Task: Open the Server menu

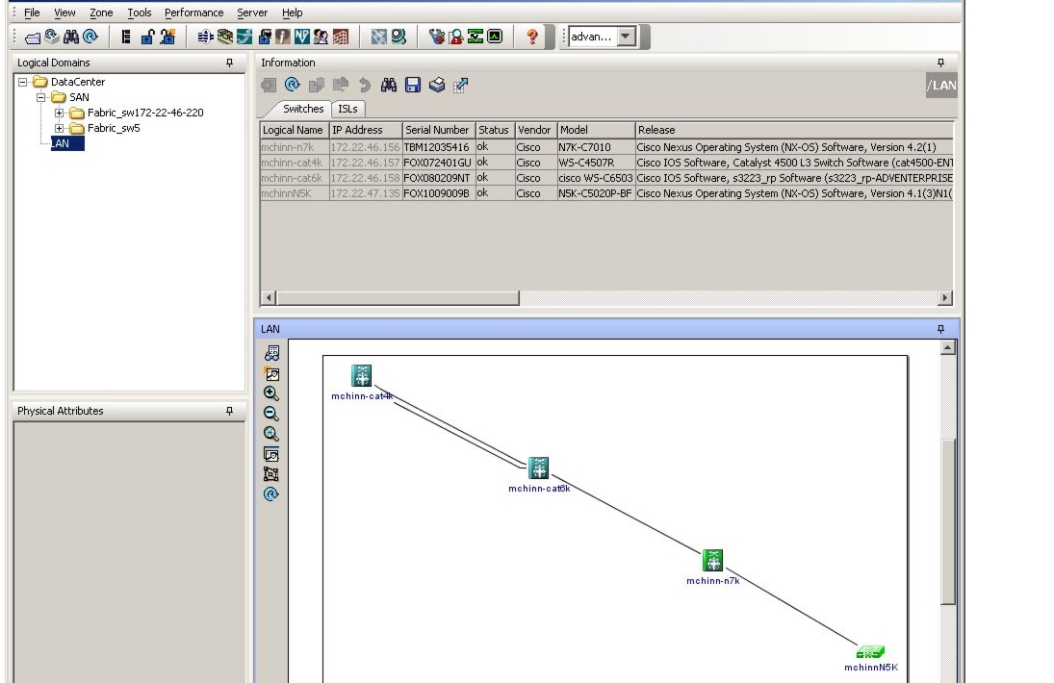Action: point(252,13)
